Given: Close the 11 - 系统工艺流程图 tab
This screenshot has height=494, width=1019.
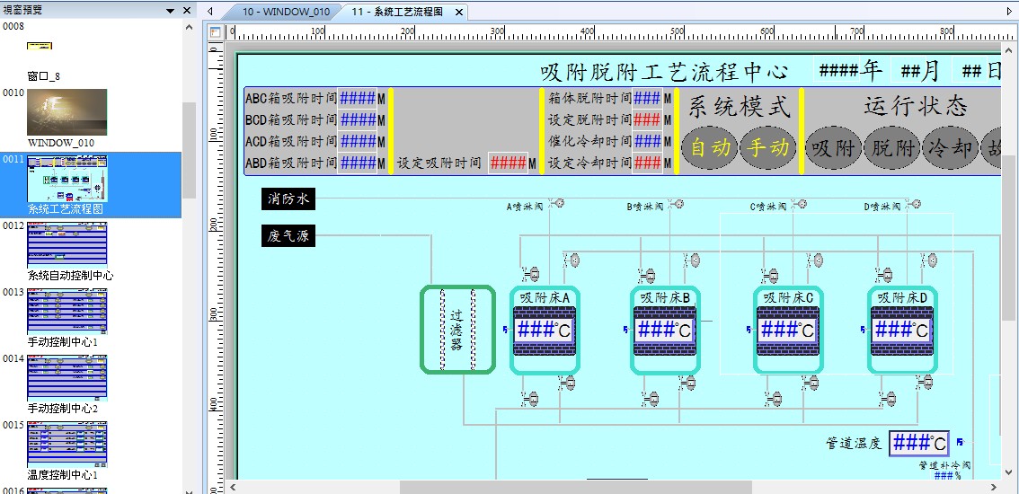Looking at the screenshot, I should pyautogui.click(x=458, y=13).
